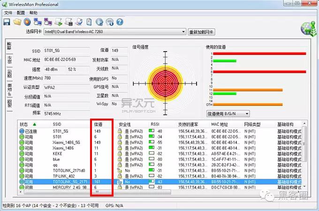Open the 配置 menu
The image size is (319, 211).
[21, 13]
